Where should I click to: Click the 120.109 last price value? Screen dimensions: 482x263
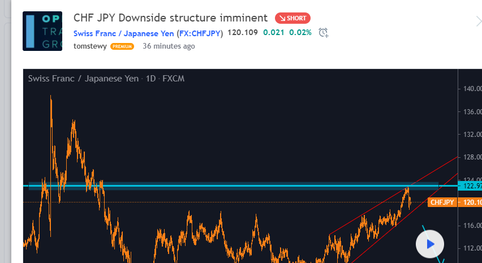[243, 33]
